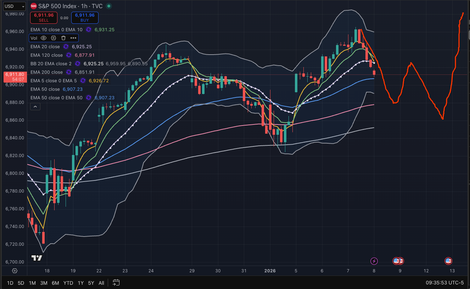The width and height of the screenshot is (470, 289).
Task: Set the chart range to 1Y
Action: pos(80,283)
